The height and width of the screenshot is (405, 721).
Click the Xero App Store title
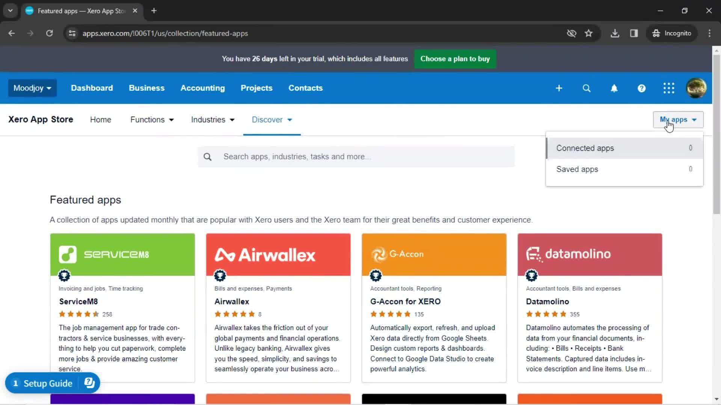pyautogui.click(x=41, y=120)
